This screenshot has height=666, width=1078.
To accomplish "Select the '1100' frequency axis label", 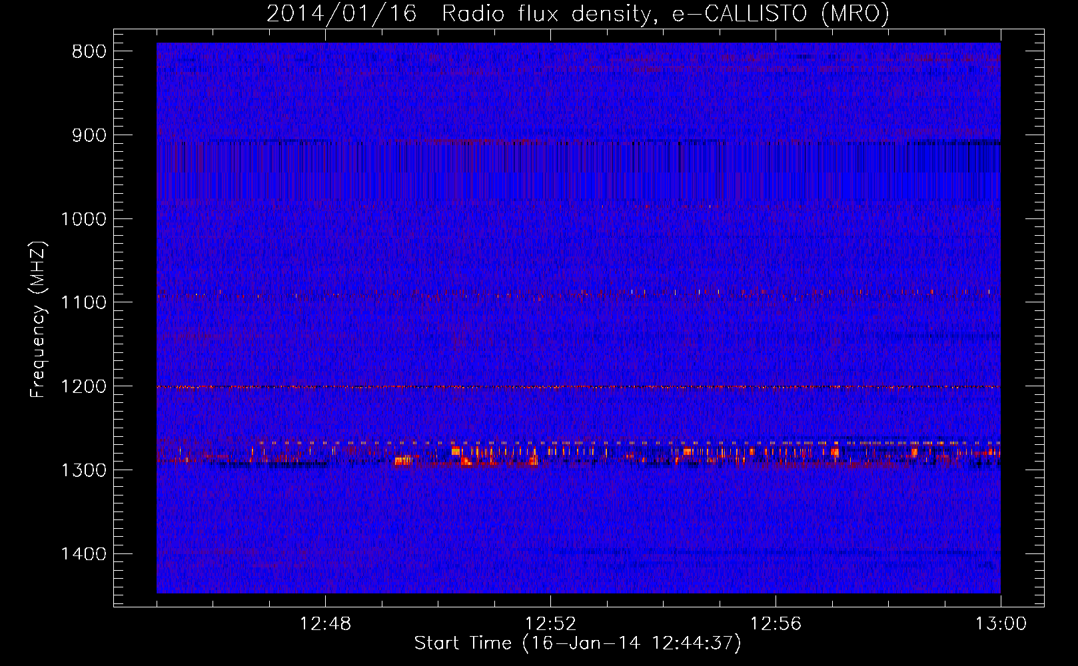I will [83, 303].
